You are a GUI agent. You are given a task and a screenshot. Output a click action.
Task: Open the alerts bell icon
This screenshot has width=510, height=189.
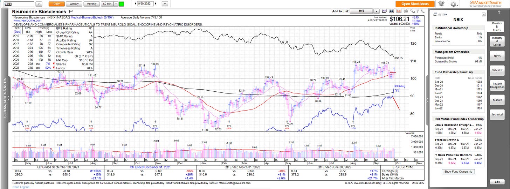(x=441, y=4)
